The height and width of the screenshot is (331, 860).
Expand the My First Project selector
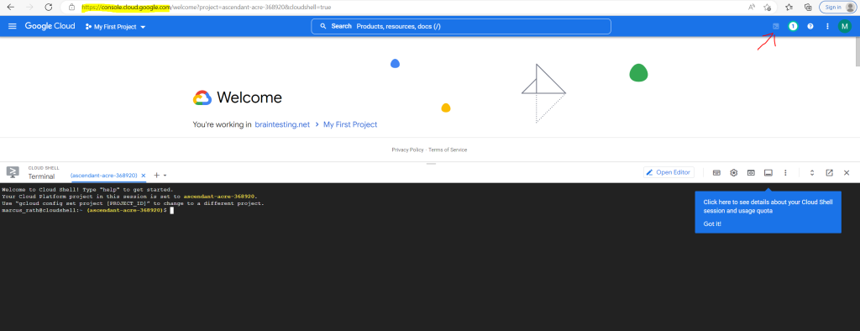[x=116, y=26]
